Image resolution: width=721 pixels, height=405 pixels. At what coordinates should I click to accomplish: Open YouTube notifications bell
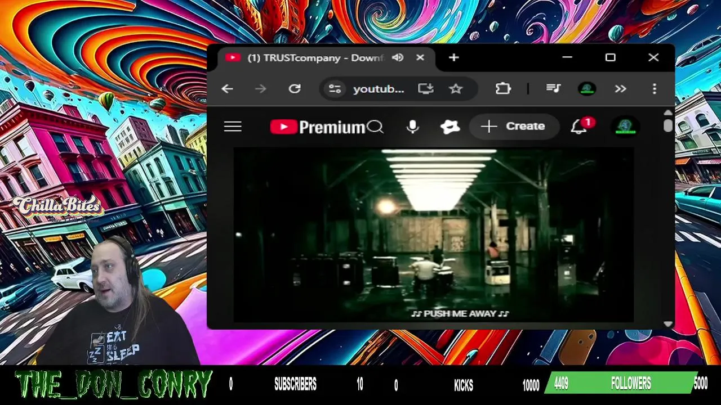click(578, 127)
